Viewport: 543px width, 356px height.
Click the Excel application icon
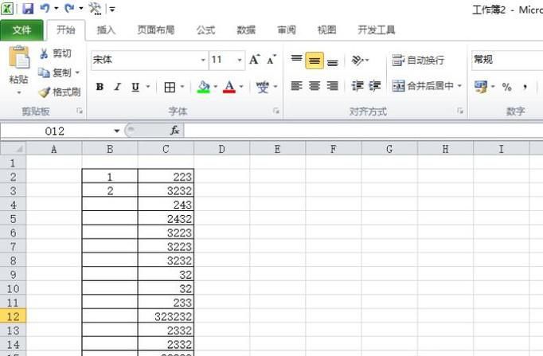click(7, 8)
